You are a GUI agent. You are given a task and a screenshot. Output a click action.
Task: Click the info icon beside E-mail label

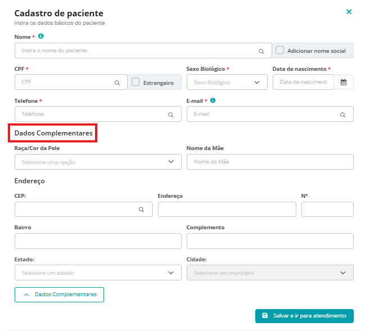[x=213, y=101]
